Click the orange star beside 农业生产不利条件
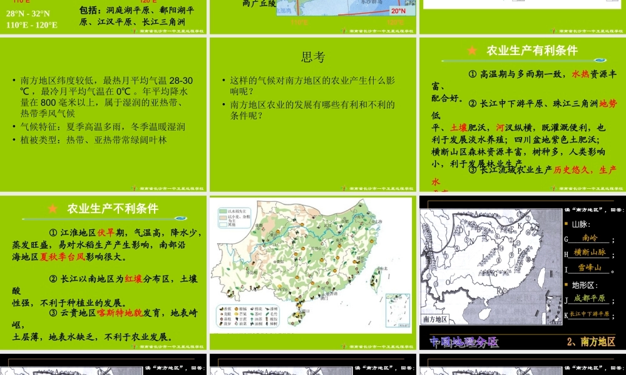The image size is (626, 375). click(x=53, y=208)
